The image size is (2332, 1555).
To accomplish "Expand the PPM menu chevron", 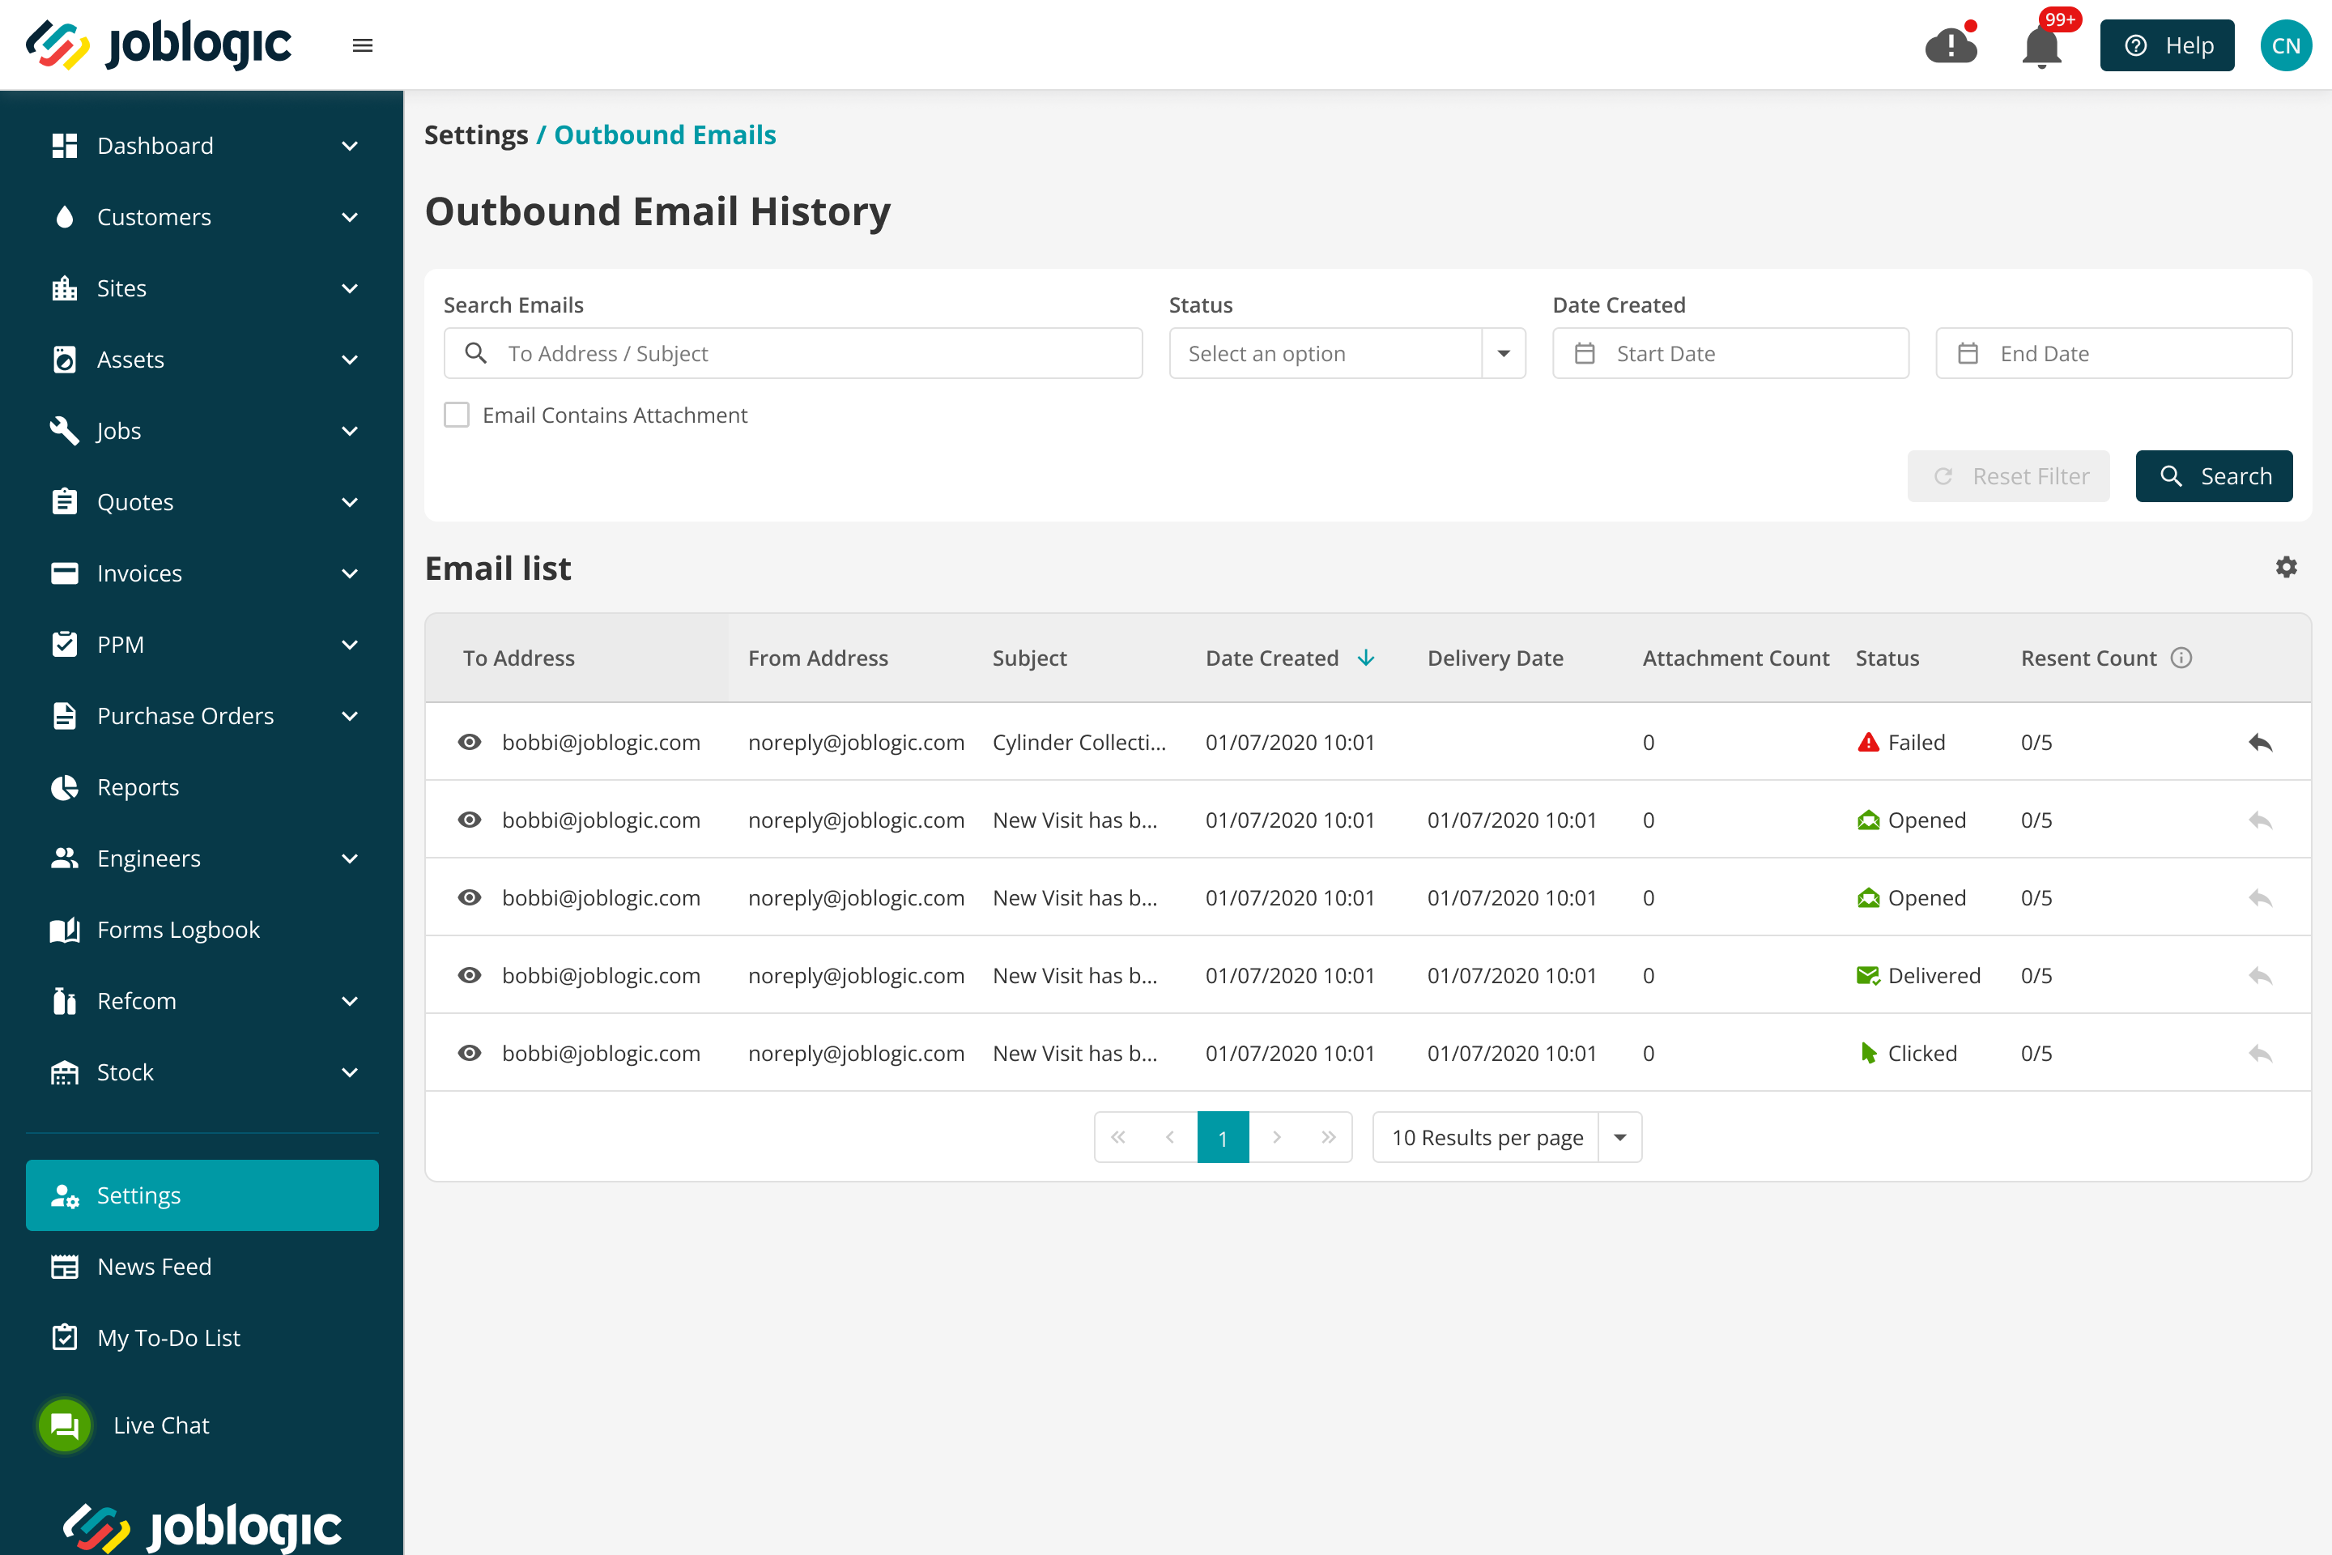I will click(x=349, y=645).
